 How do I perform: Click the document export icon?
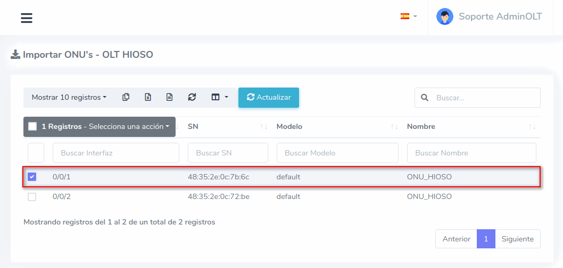[x=169, y=97]
